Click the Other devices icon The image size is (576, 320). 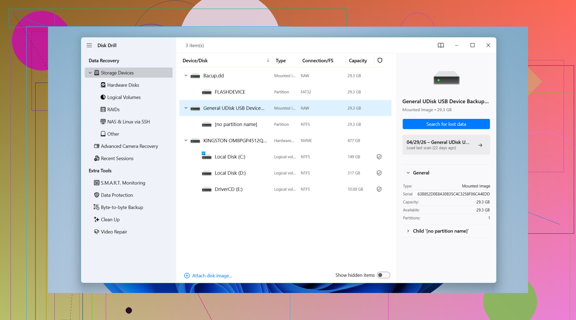(103, 134)
